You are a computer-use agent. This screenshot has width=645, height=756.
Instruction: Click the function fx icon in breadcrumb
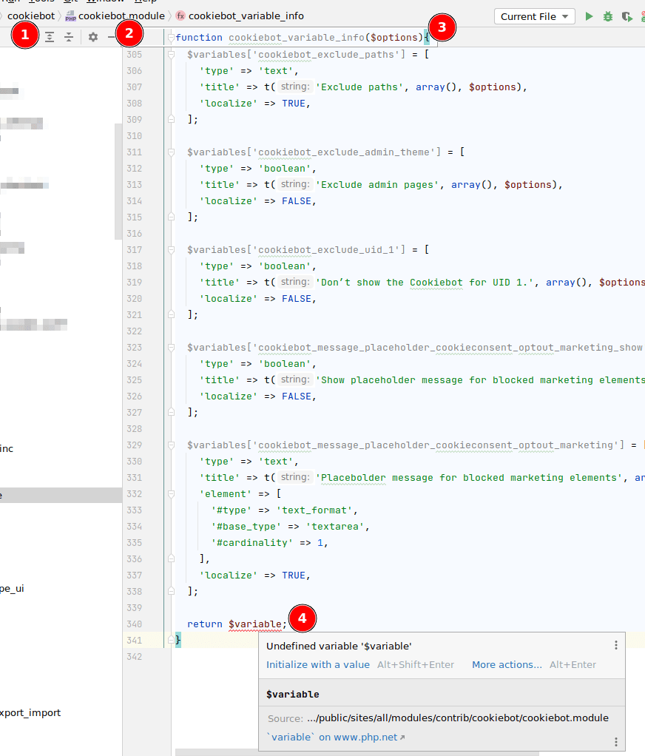[180, 16]
